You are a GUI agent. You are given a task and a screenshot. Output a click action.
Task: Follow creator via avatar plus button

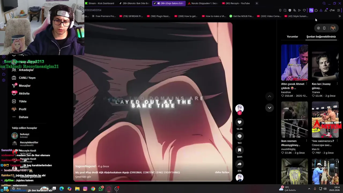point(240,113)
